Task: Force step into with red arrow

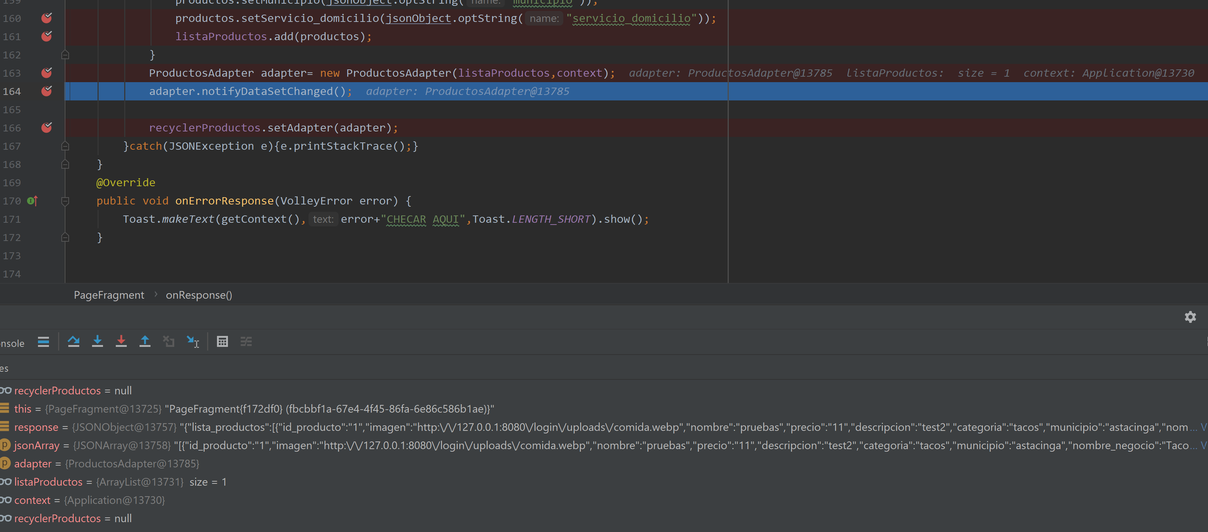Action: [x=121, y=342]
